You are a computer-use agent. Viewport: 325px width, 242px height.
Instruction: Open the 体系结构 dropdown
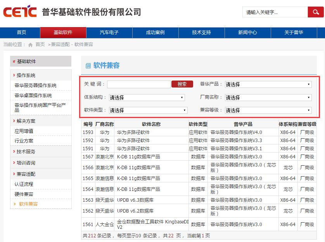(x=147, y=98)
